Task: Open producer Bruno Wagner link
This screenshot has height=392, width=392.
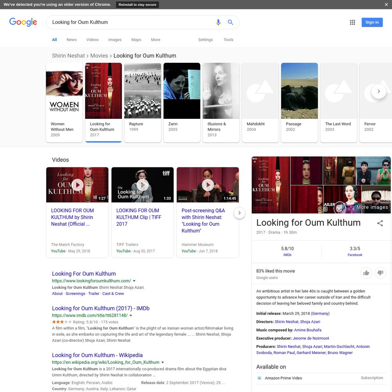Action: [x=340, y=353]
